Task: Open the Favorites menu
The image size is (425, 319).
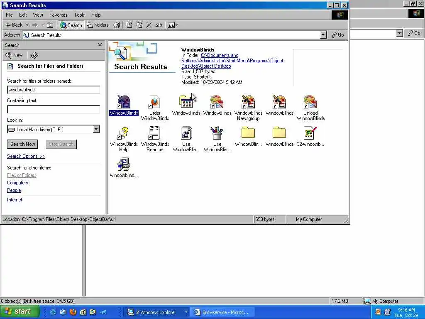Action: pyautogui.click(x=58, y=15)
